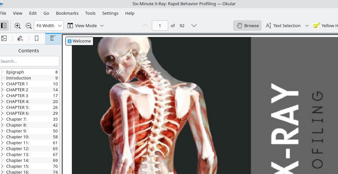The width and height of the screenshot is (338, 174).
Task: Switch to the Annotations sidebar tab
Action: [20, 38]
